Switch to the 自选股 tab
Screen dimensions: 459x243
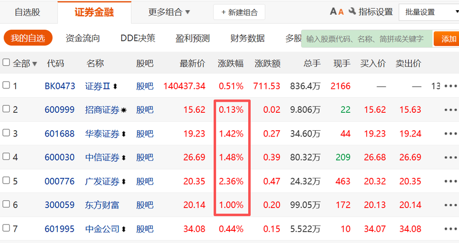click(x=28, y=12)
